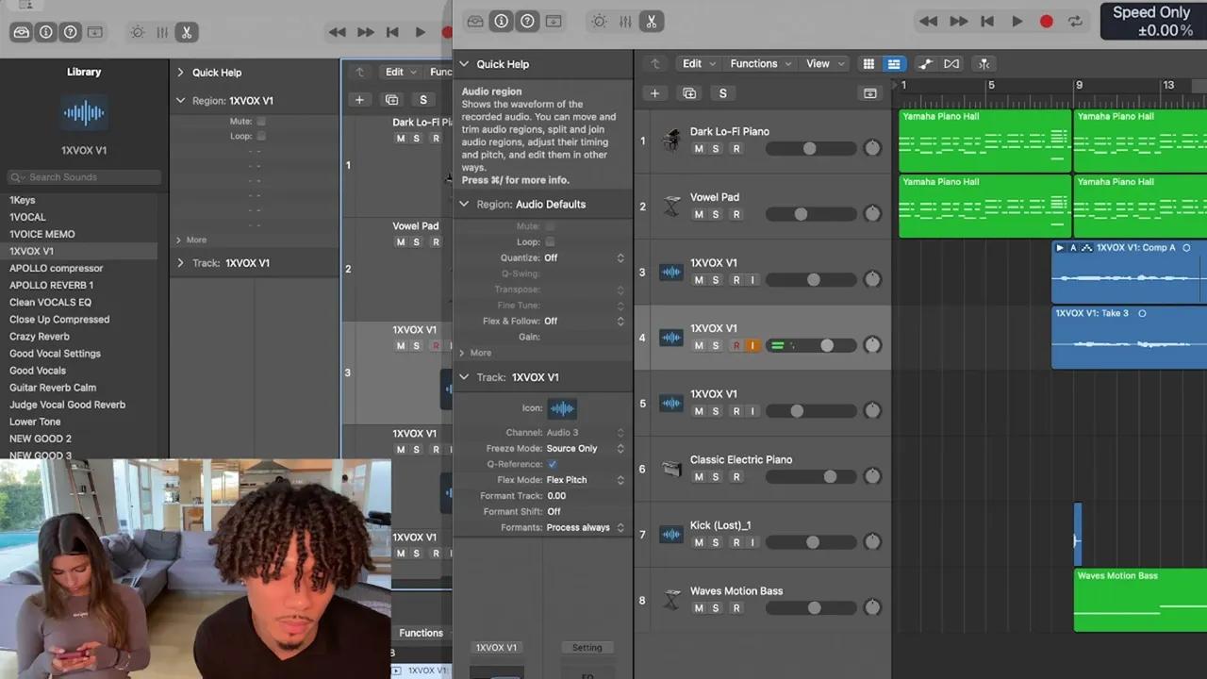Click the Kick (Lost)_1 track icon
Image resolution: width=1207 pixels, height=679 pixels.
coord(671,534)
